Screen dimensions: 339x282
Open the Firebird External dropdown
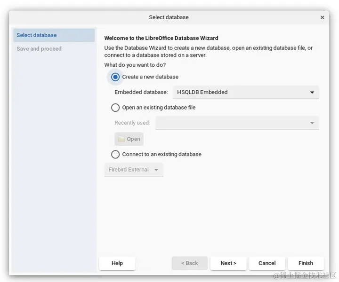(134, 170)
